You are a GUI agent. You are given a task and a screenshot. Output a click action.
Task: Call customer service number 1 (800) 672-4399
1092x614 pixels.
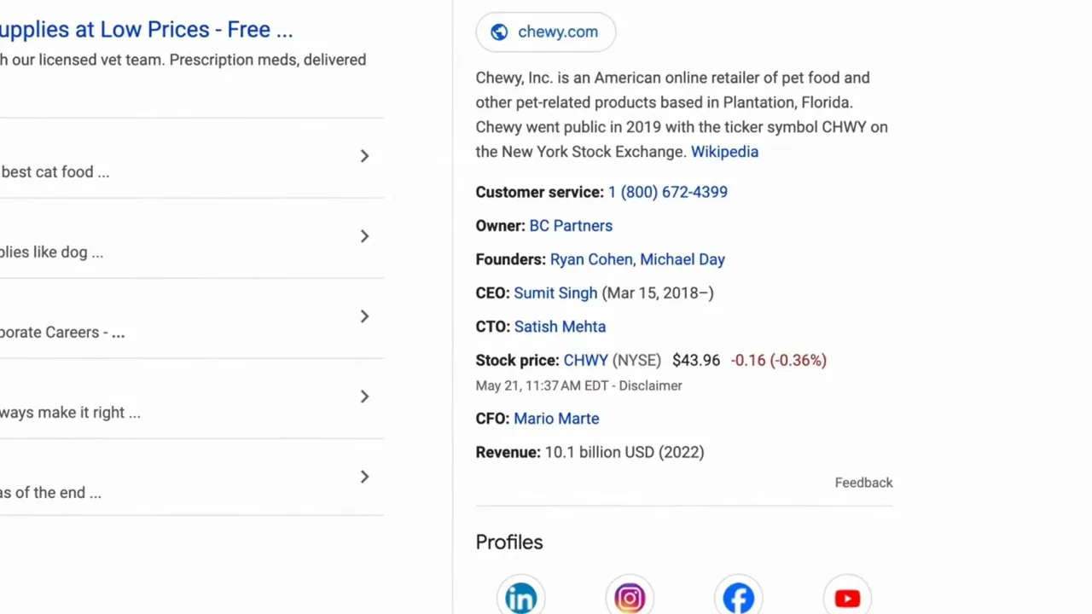667,192
